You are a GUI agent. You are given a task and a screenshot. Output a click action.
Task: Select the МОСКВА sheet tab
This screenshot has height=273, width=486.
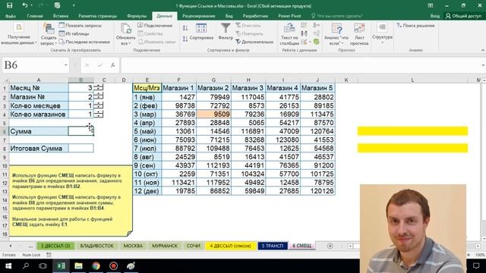(x=134, y=246)
